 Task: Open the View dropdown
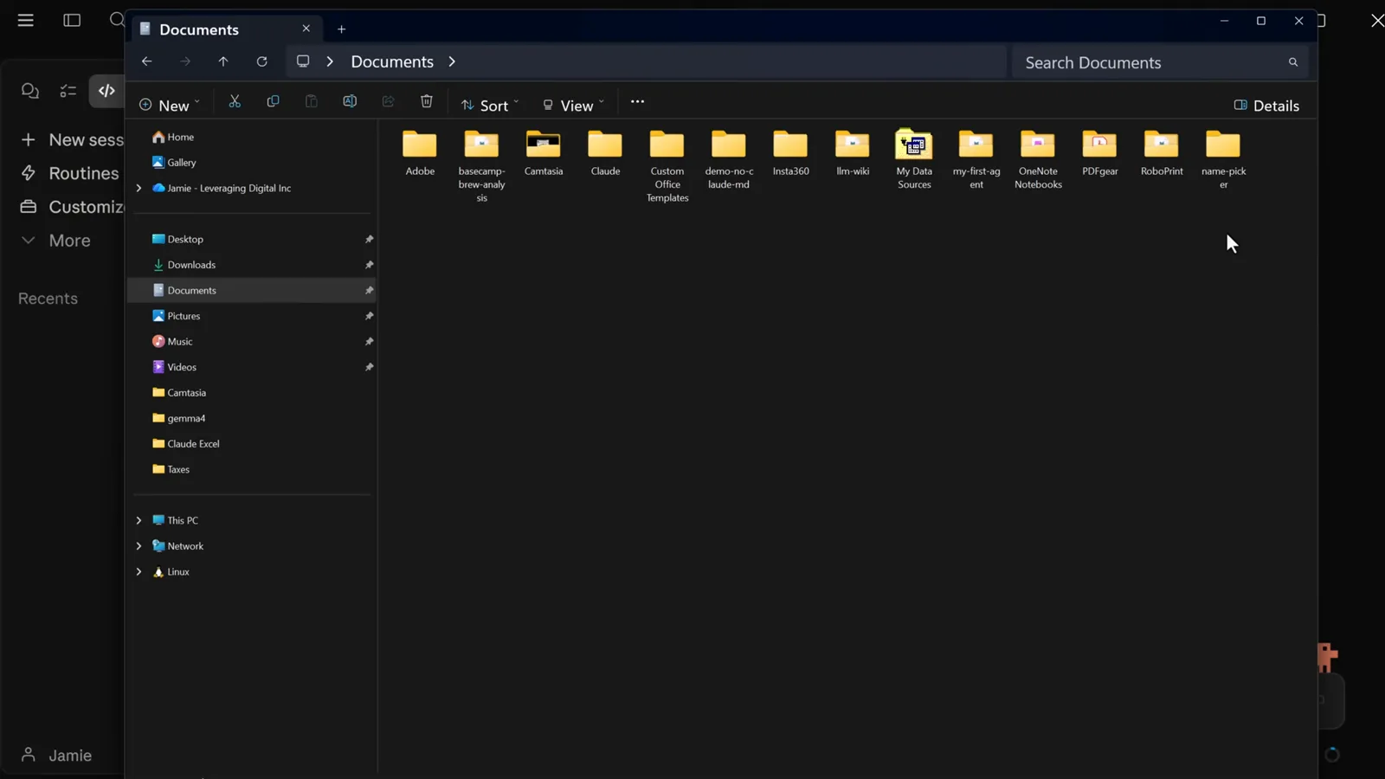pyautogui.click(x=573, y=105)
